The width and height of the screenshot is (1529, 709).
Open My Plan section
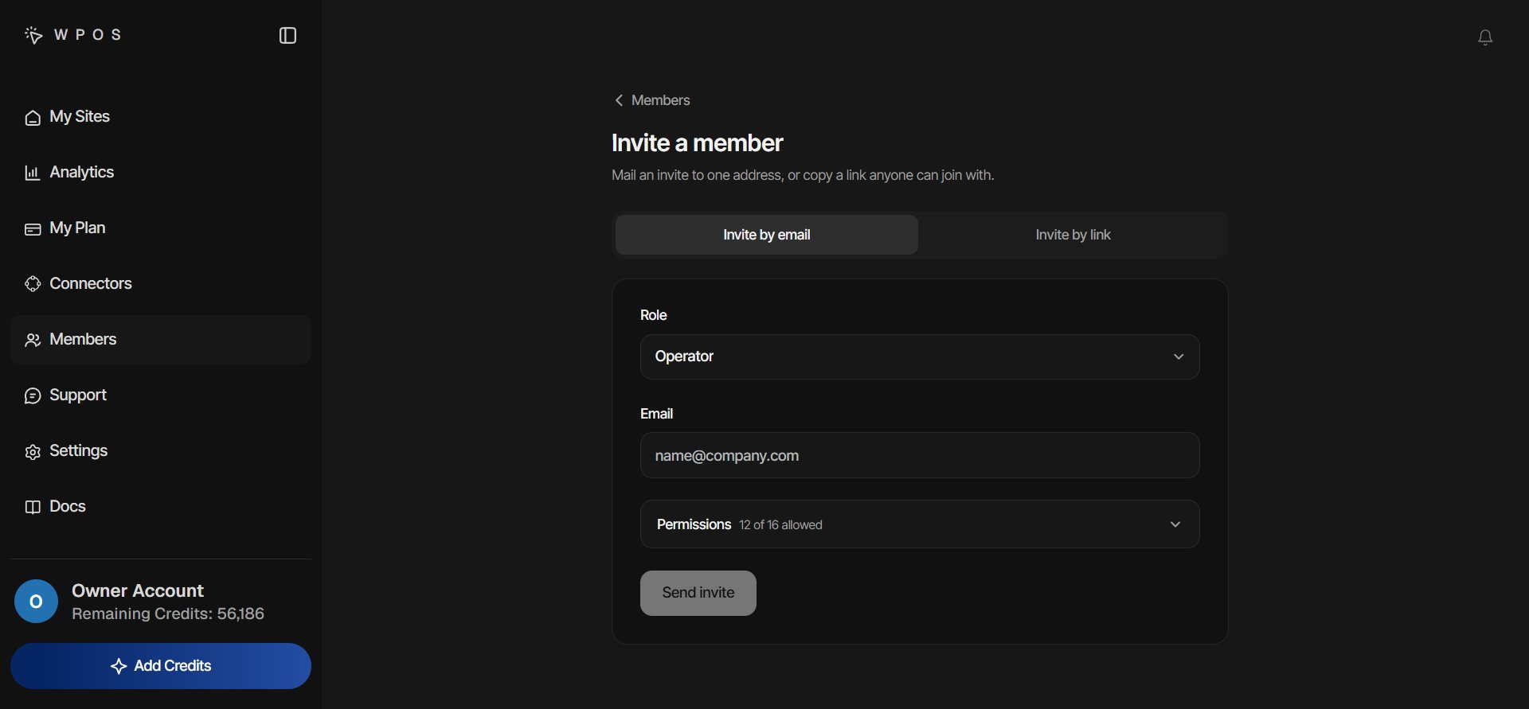[x=161, y=228]
